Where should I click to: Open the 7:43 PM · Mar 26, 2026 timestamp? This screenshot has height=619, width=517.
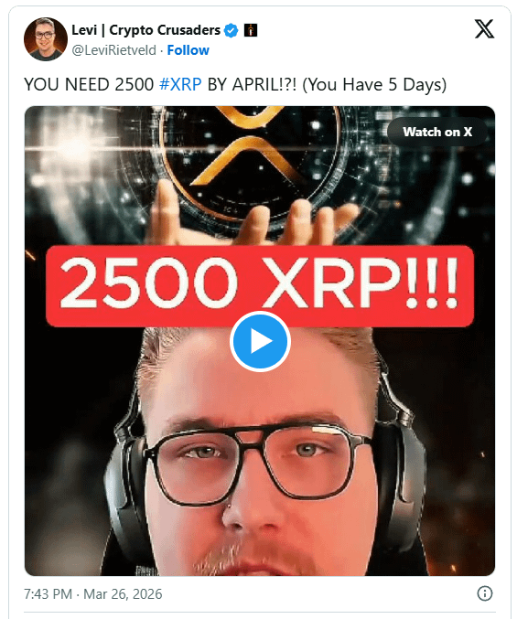(93, 593)
